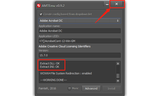
Task: Open the Adobe Acrobat DC dropdown list
Action: pyautogui.click(x=80, y=21)
